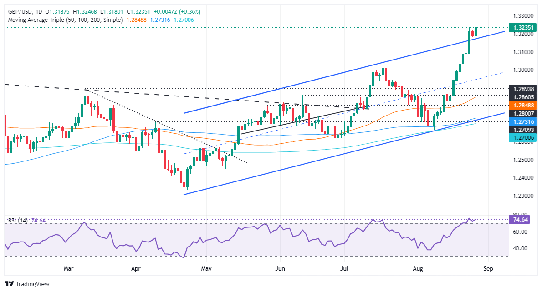Click the Sep date label on time axis
This screenshot has height=292, width=542.
pyautogui.click(x=488, y=268)
